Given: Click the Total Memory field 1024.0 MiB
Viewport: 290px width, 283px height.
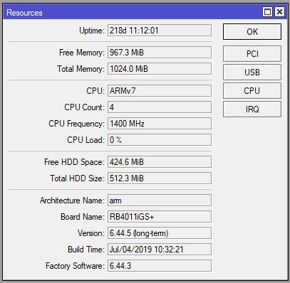Looking at the screenshot, I should point(160,69).
